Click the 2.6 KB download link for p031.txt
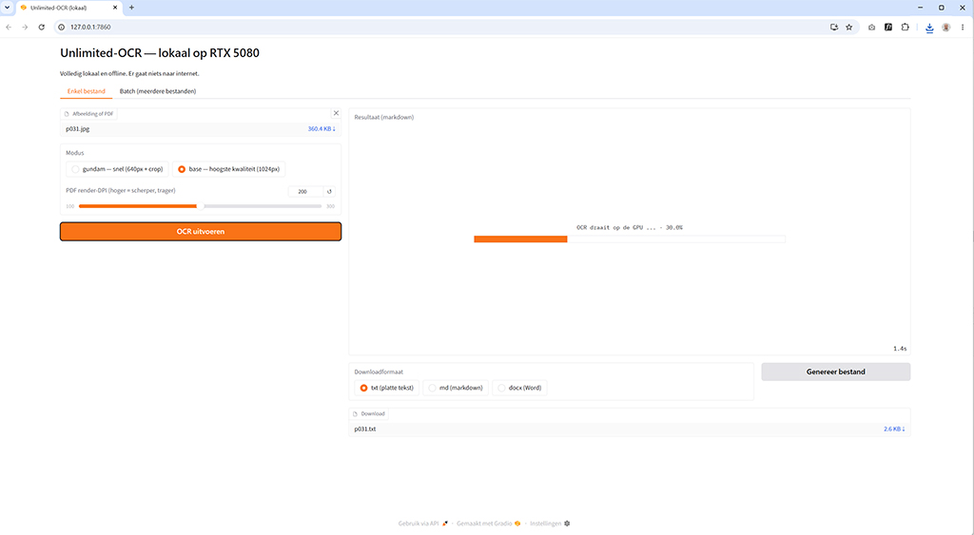Screen dimensions: 974x535 point(894,429)
